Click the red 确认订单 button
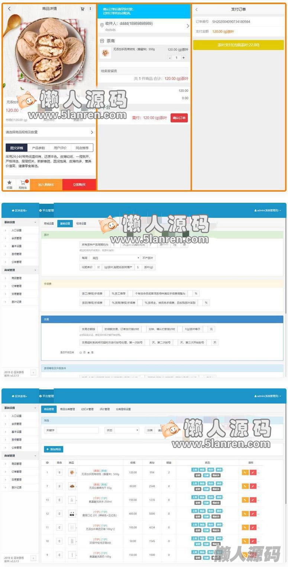This screenshot has width=288, height=567. 179,118
